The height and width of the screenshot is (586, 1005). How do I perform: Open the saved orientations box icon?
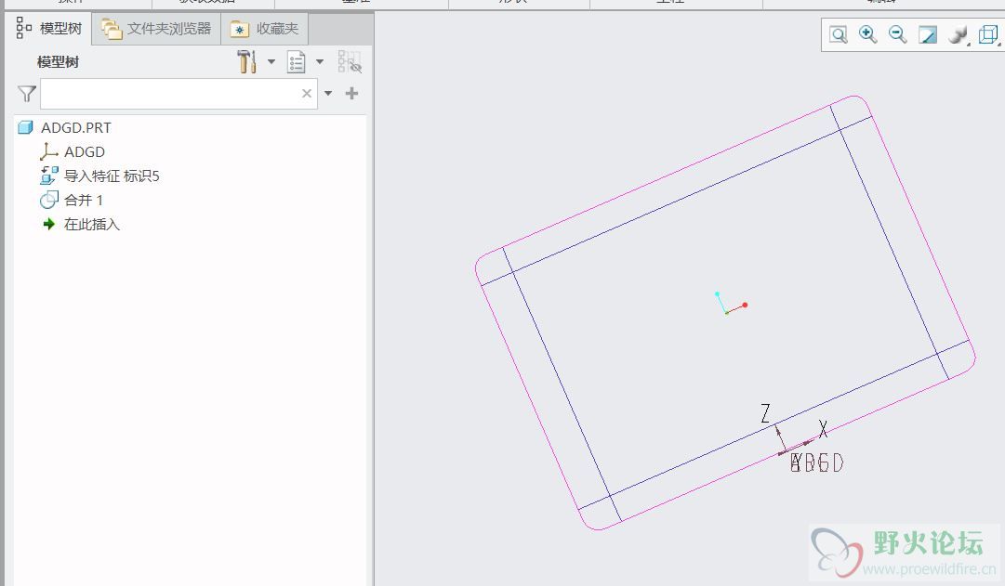click(988, 34)
